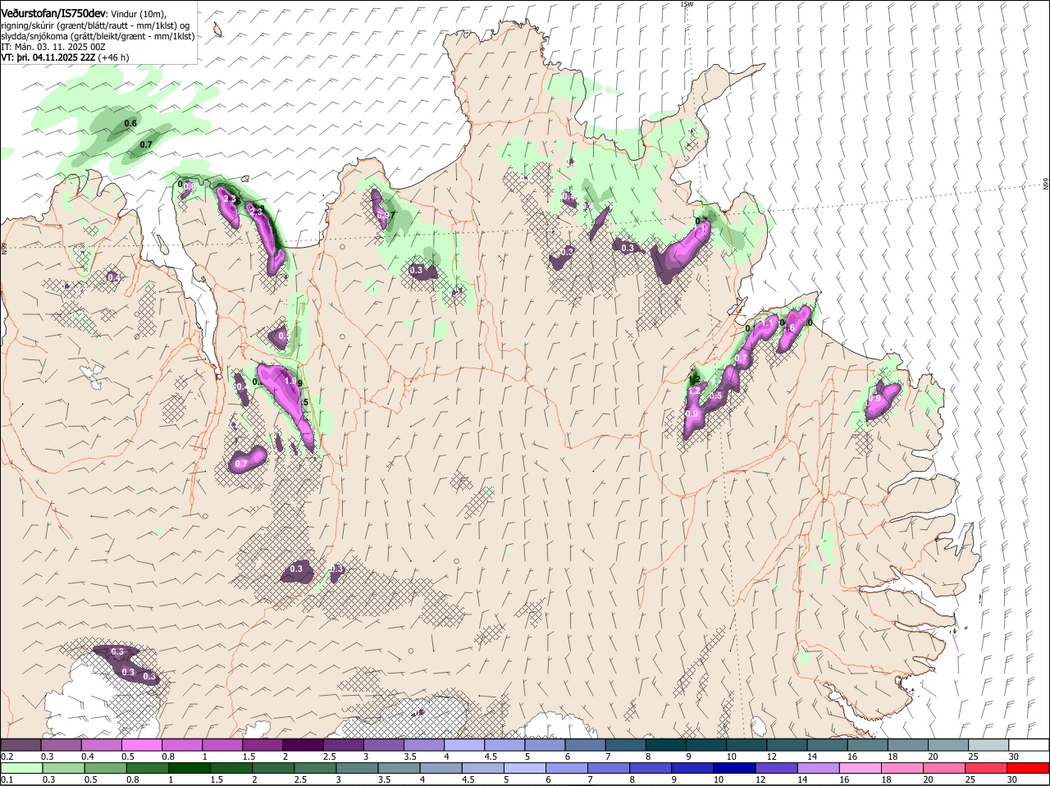The width and height of the screenshot is (1050, 786).
Task: Click the '4.5' label in the upper legend row
Action: pos(491,756)
